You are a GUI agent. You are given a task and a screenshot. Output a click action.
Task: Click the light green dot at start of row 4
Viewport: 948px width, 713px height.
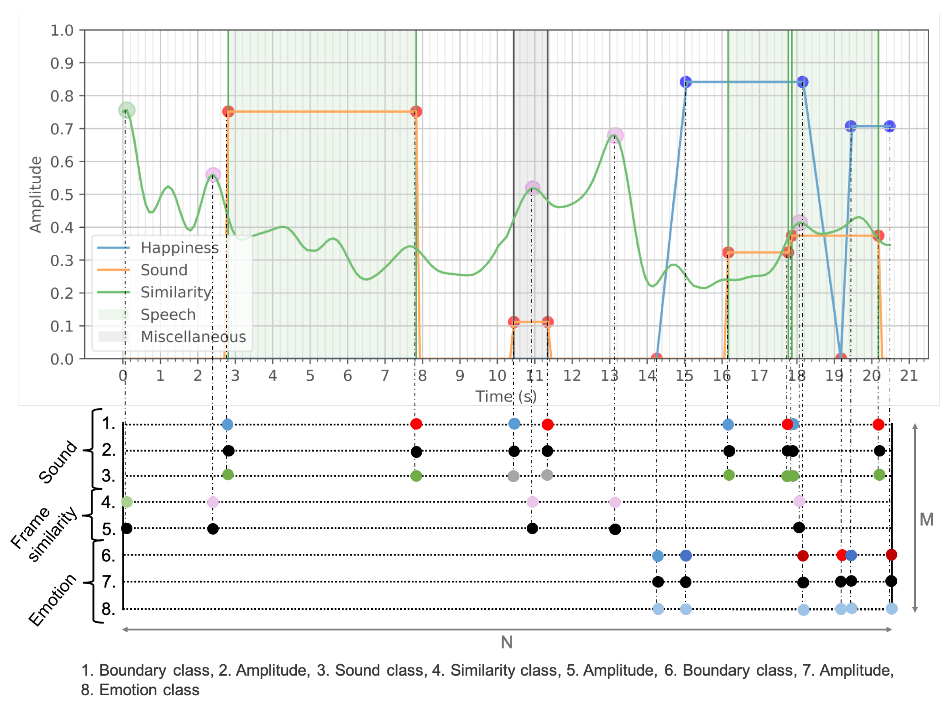coord(127,502)
